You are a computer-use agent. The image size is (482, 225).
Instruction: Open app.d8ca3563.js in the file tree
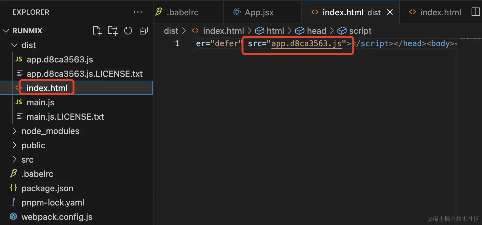[x=76, y=60]
